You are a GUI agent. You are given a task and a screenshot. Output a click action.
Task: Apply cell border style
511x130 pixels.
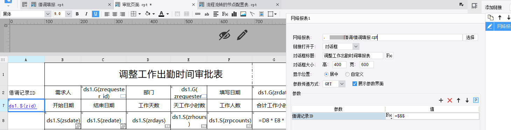(x=133, y=14)
